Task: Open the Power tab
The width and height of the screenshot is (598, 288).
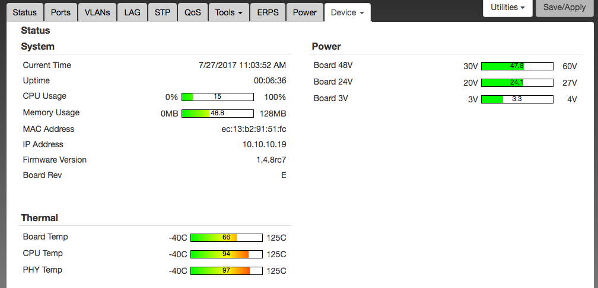Action: click(305, 12)
